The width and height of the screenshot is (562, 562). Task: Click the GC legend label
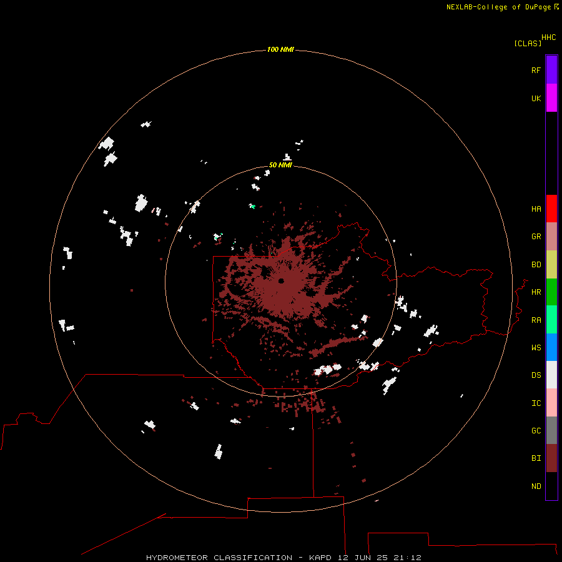[536, 430]
